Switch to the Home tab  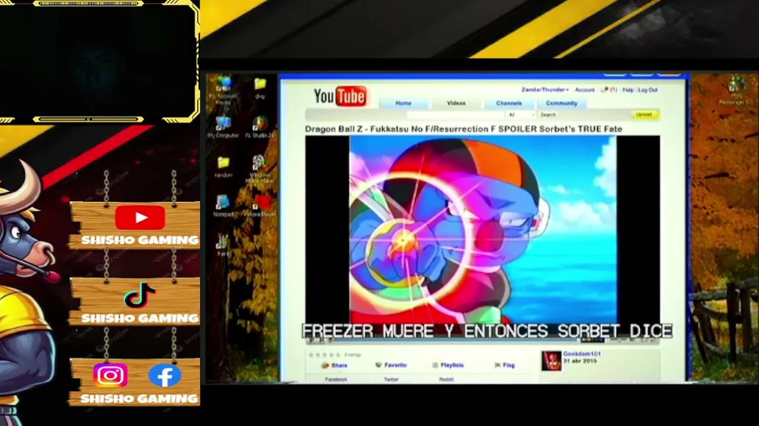point(403,103)
